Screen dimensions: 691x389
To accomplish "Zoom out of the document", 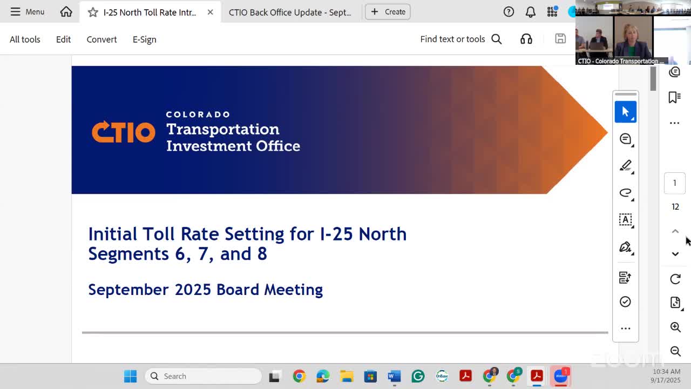I will pos(675,351).
